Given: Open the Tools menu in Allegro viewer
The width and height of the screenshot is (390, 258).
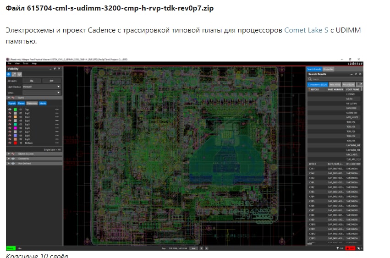Looking at the screenshot, I should [x=26, y=63].
